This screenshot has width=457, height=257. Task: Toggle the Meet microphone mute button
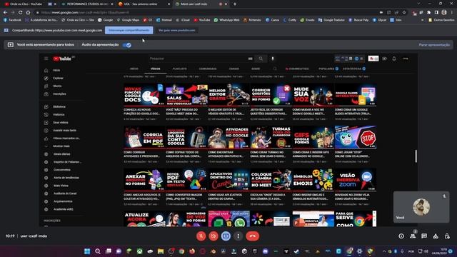201,236
